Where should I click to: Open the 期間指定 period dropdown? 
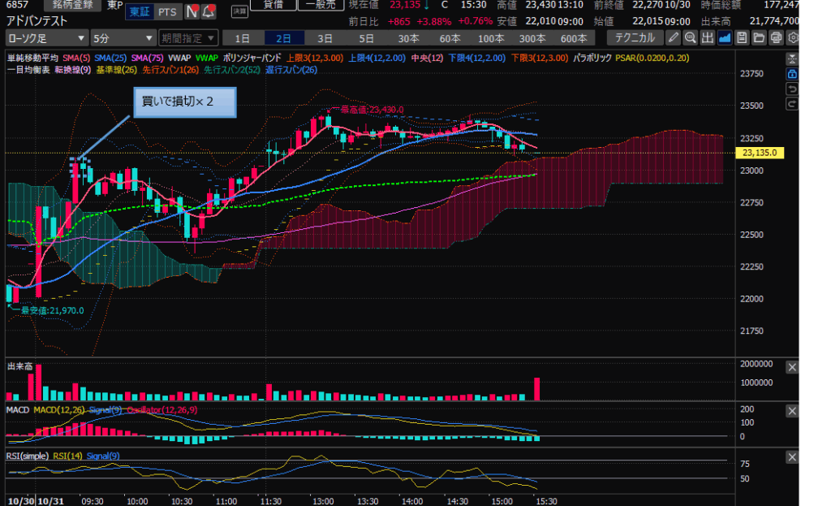coord(188,38)
